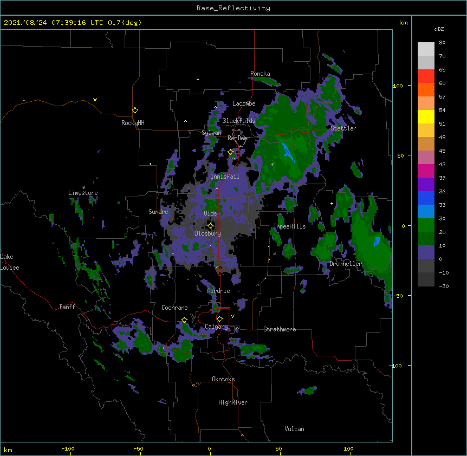Click the yellow station marker near Didsbury

click(210, 225)
